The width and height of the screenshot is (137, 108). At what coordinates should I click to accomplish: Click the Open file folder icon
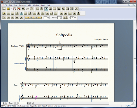pos(8,9)
